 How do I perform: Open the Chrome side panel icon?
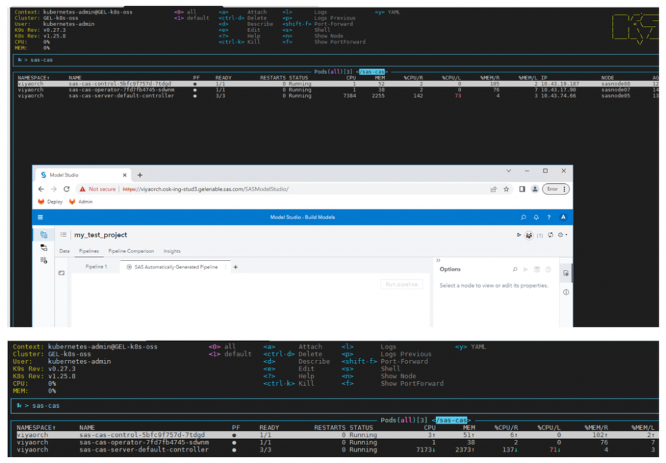(x=522, y=189)
